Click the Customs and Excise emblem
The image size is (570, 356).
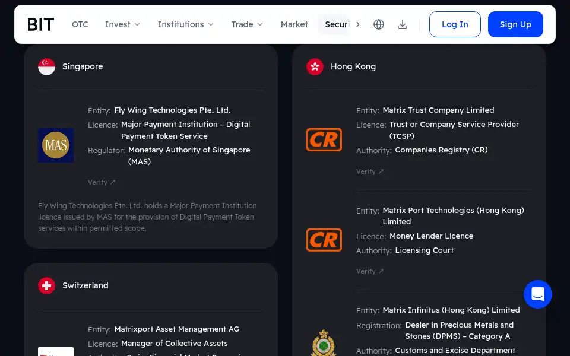click(x=324, y=342)
